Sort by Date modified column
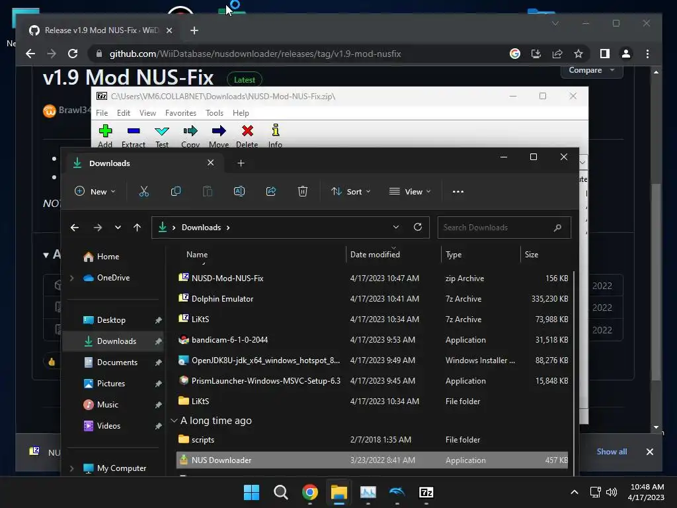Image resolution: width=677 pixels, height=508 pixels. [376, 255]
